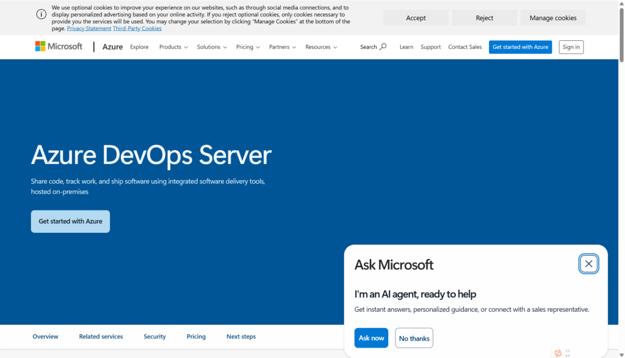Click the Search magnifier icon
Image resolution: width=625 pixels, height=358 pixels.
[383, 46]
